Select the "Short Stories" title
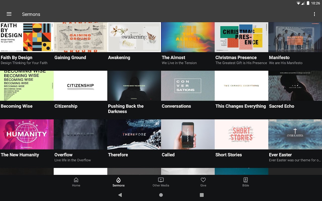This screenshot has height=201, width=322. coord(229,155)
